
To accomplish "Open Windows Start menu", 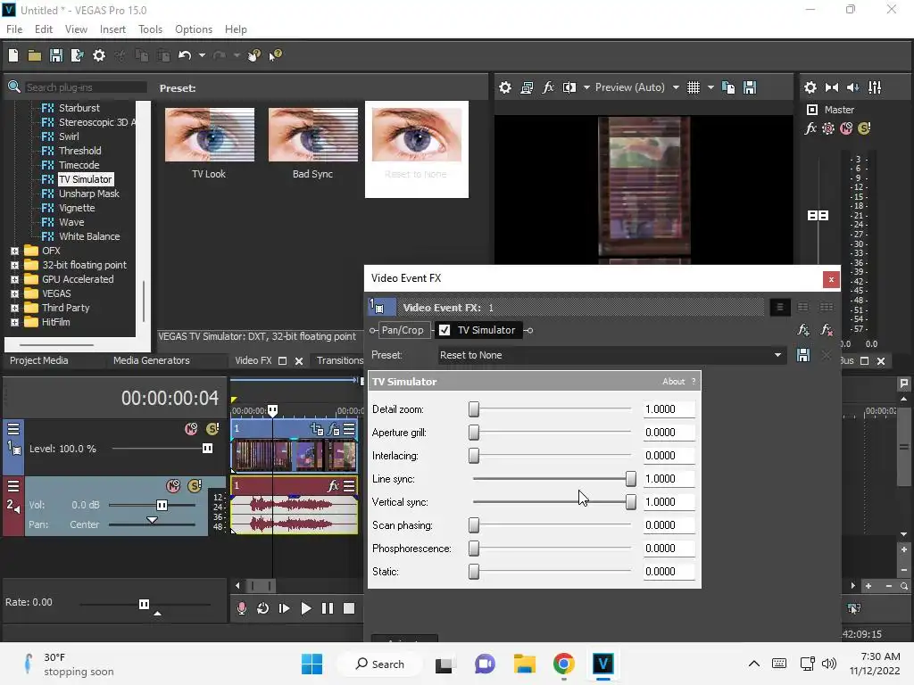I will click(312, 664).
